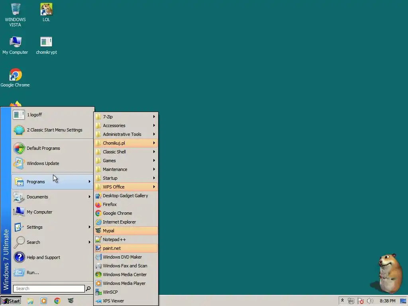The height and width of the screenshot is (306, 408).
Task: Launch Windows Media Center
Action: pyautogui.click(x=126, y=275)
